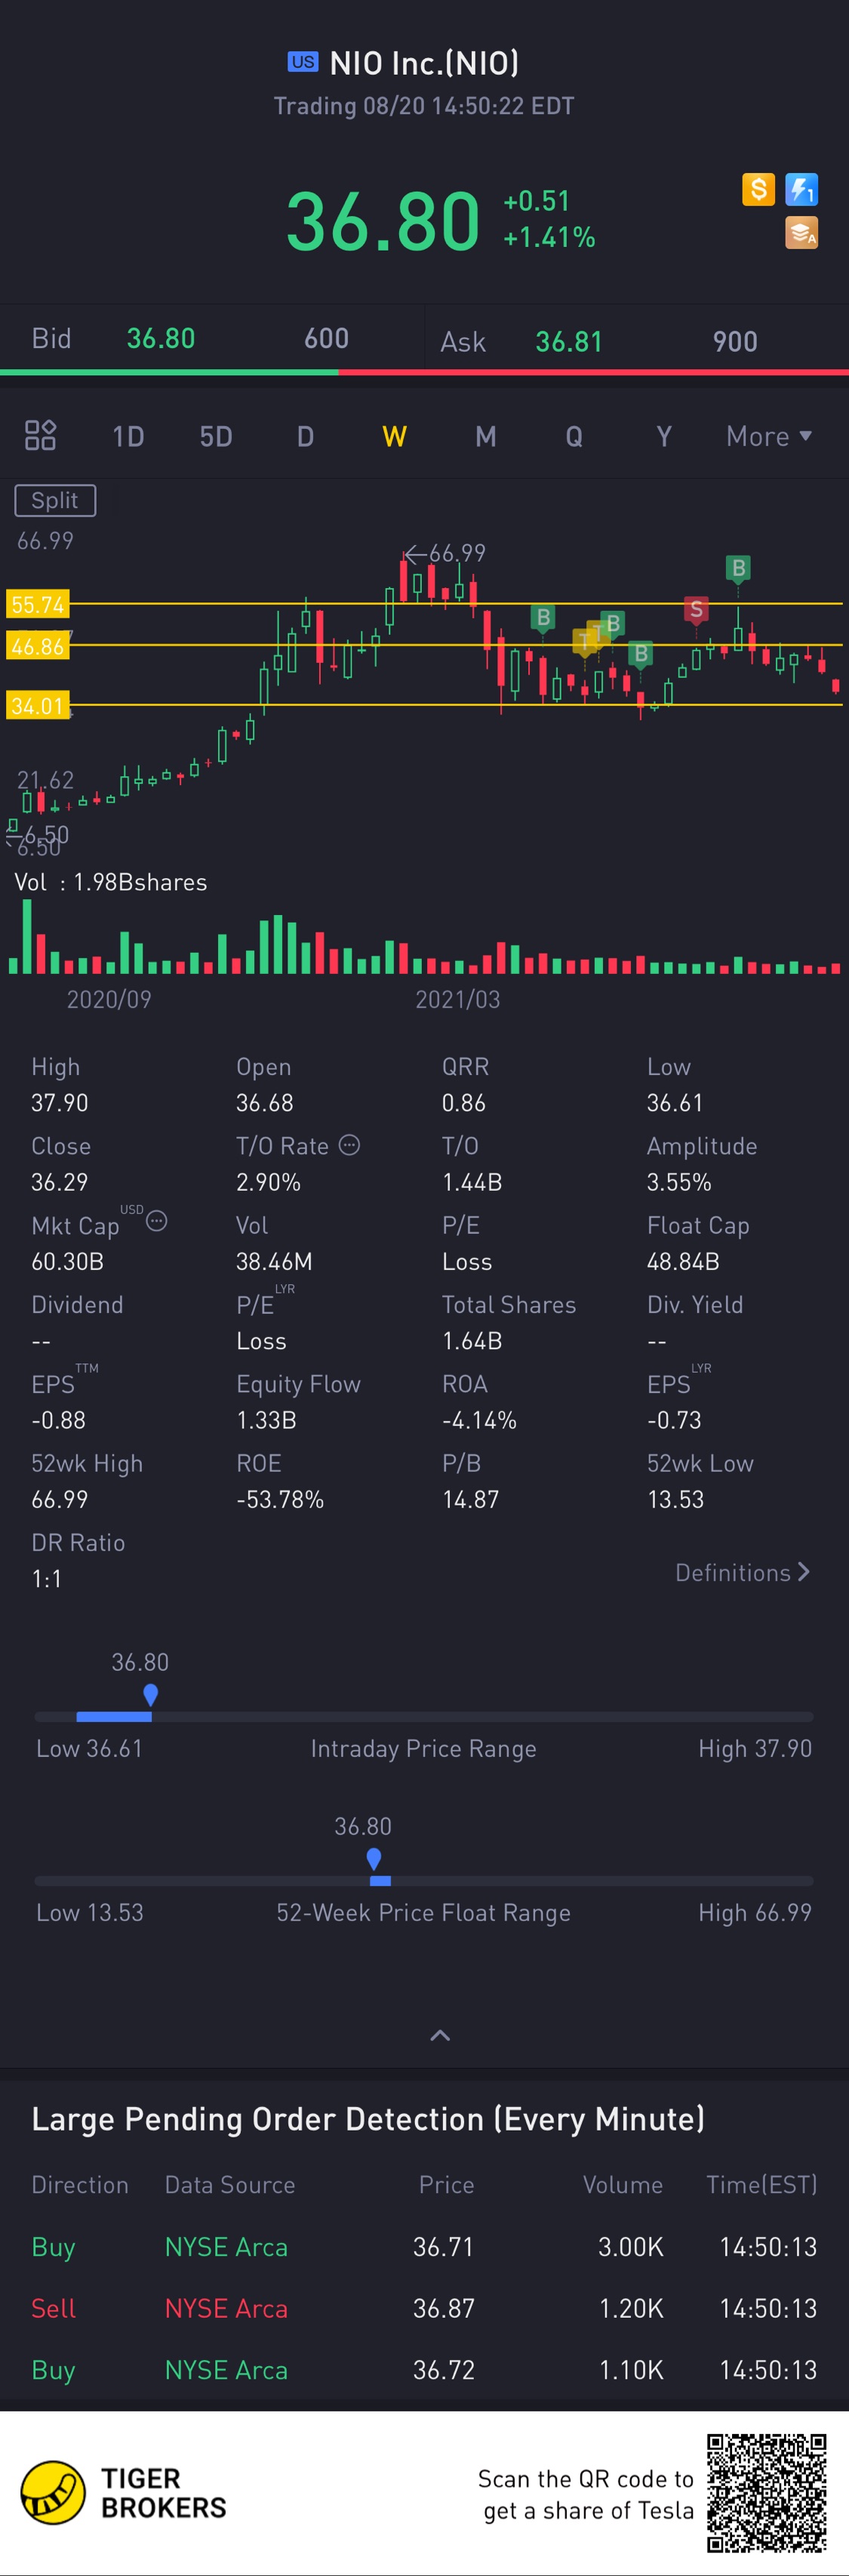Tap the QRR value 0.86
849x2576 pixels.
pos(464,1102)
